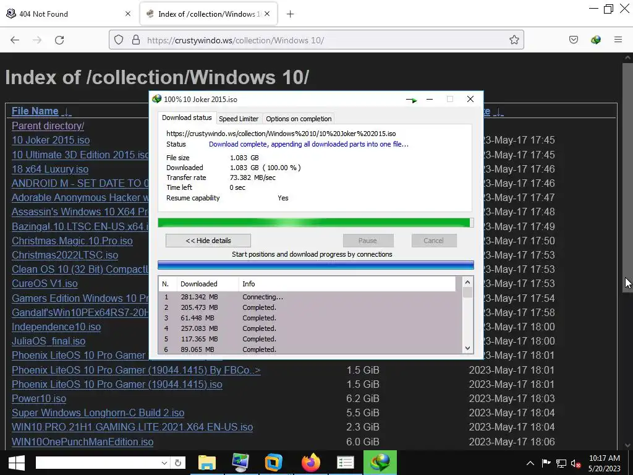Select the 404 Not Found browser tab

point(69,14)
